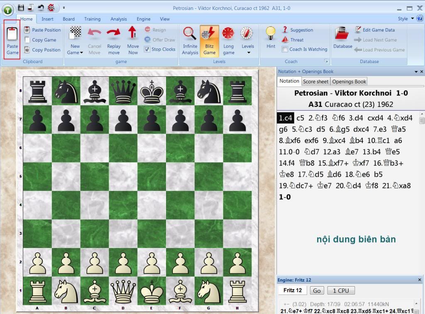Open Edit Game Data
425x314 pixels.
(x=375, y=30)
